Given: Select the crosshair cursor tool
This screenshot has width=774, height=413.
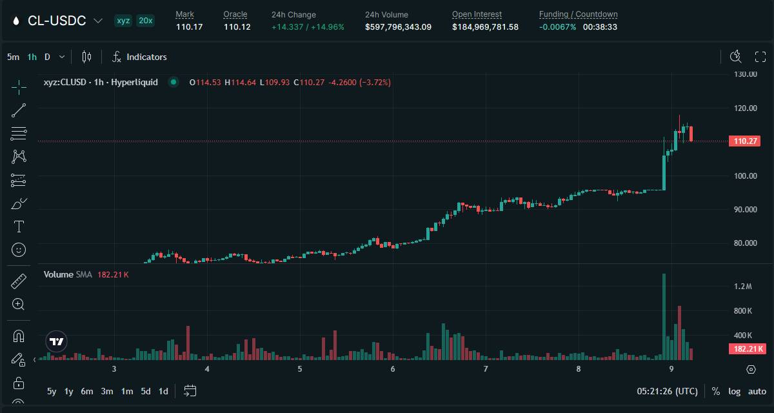Looking at the screenshot, I should pos(19,86).
